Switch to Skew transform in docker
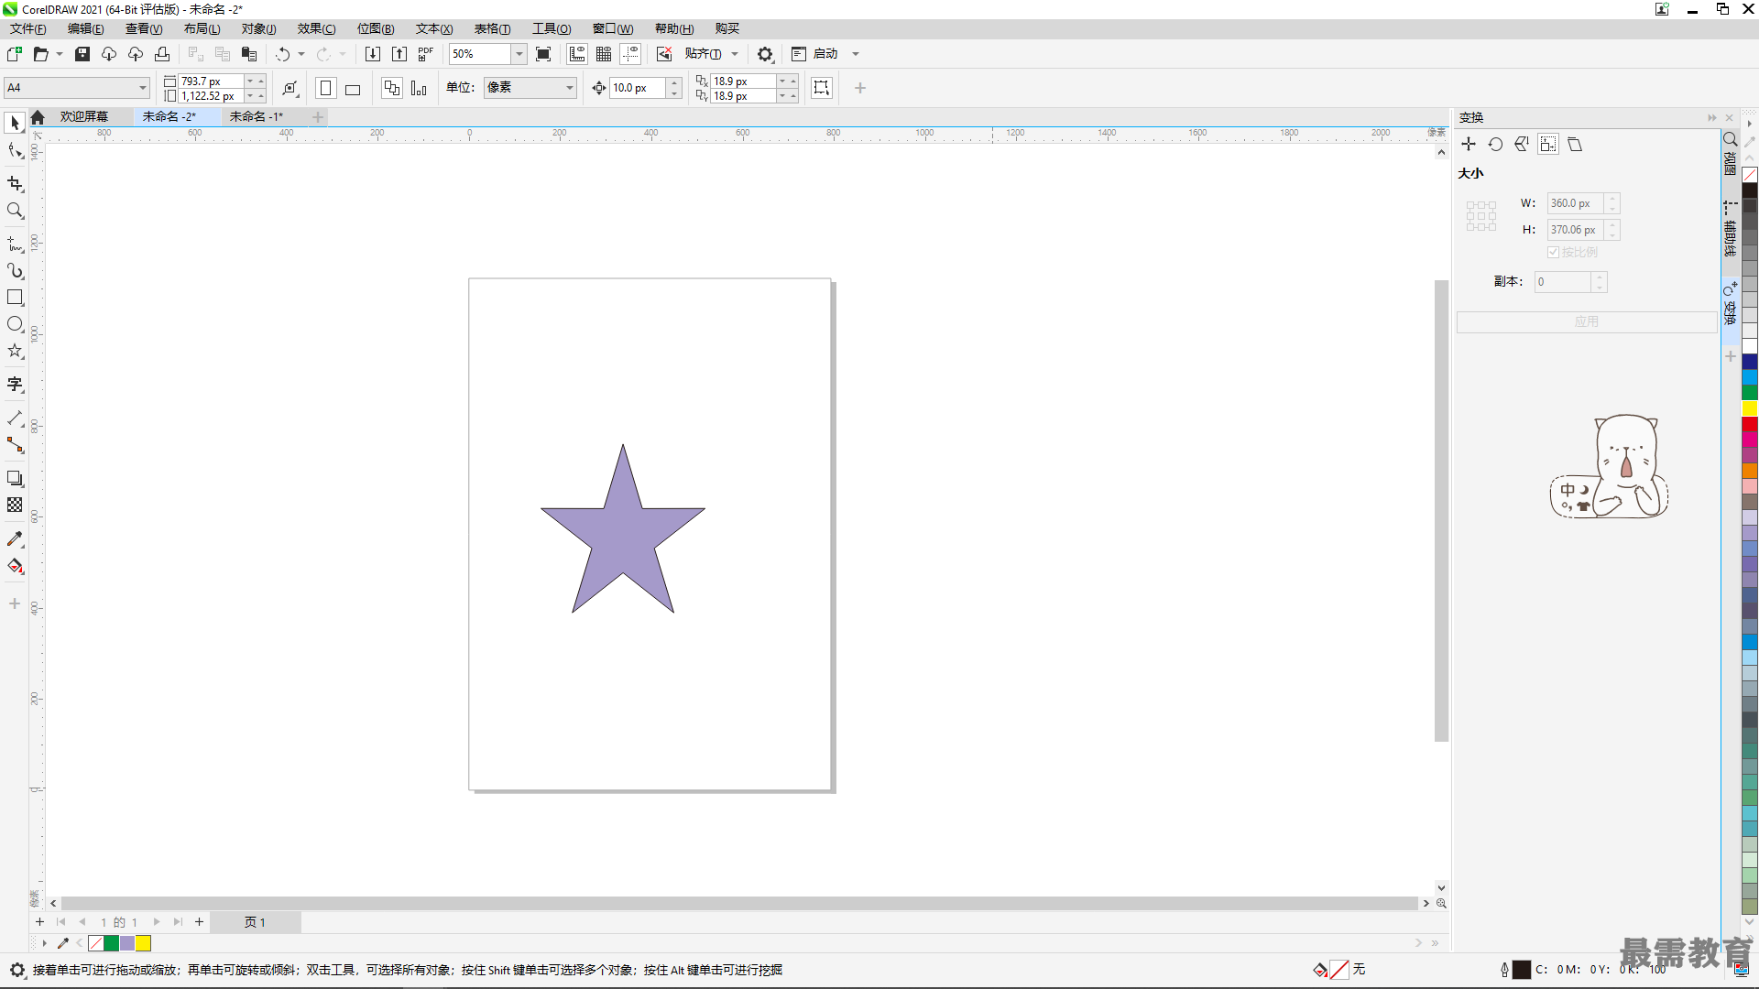The height and width of the screenshot is (989, 1759). coord(1575,145)
